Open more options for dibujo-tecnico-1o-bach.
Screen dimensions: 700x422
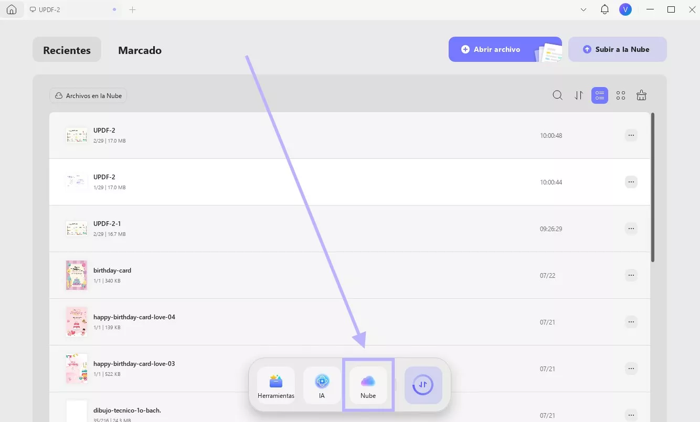(x=631, y=415)
